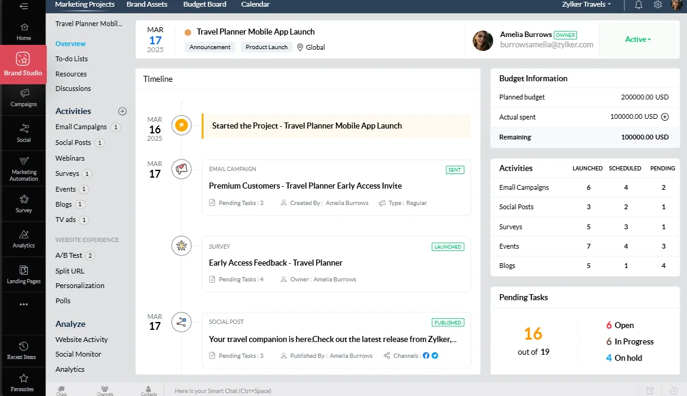Open To-do Lists
The height and width of the screenshot is (396, 687).
(72, 59)
